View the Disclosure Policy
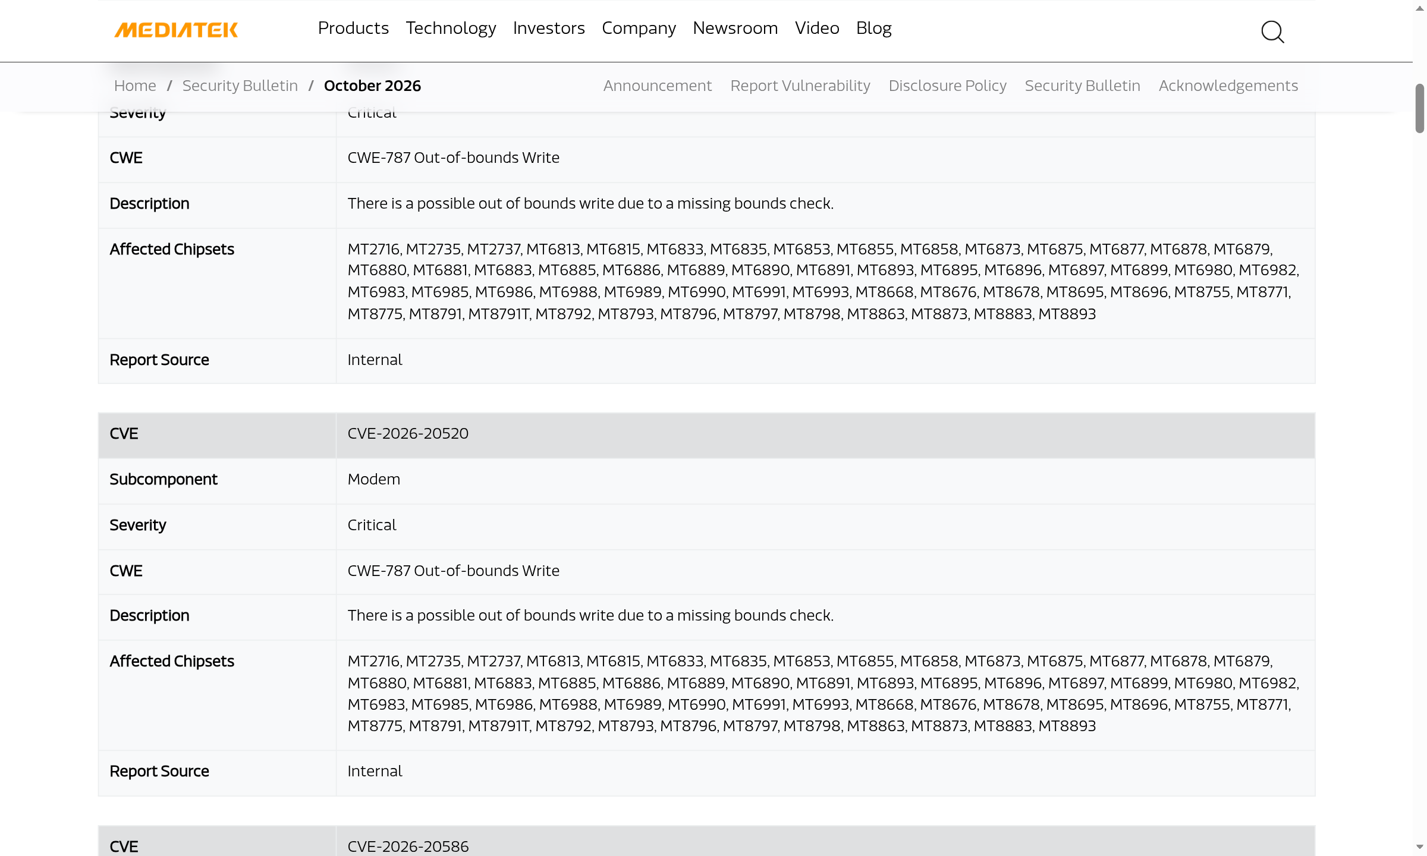Image resolution: width=1427 pixels, height=856 pixels. tap(947, 86)
